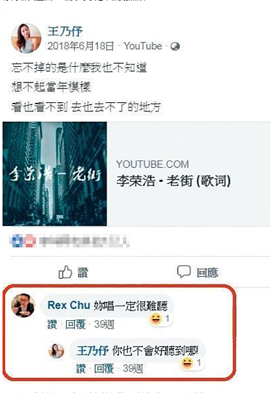272x393 pixels.
Task: Click 讚 under 王乃伃's reply
Action: tap(81, 368)
